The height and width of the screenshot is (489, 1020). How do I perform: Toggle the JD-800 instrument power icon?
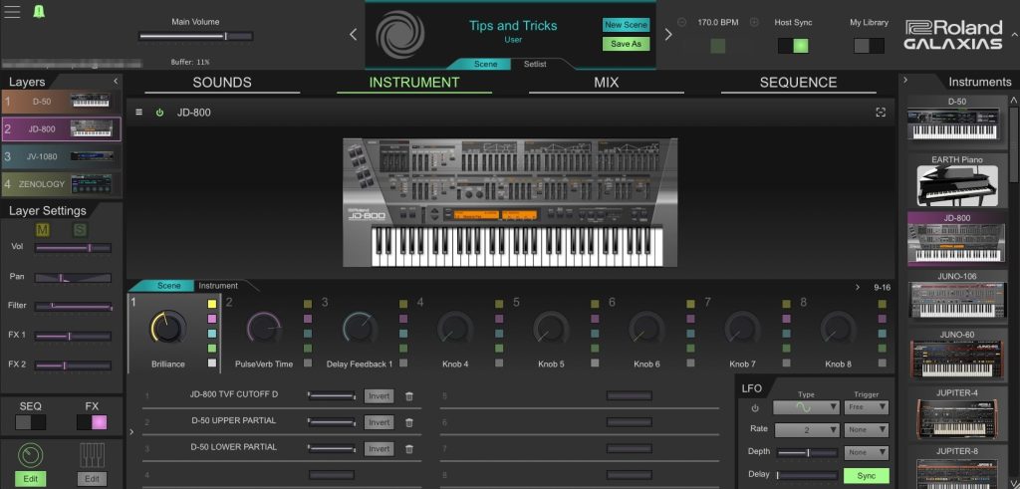159,113
